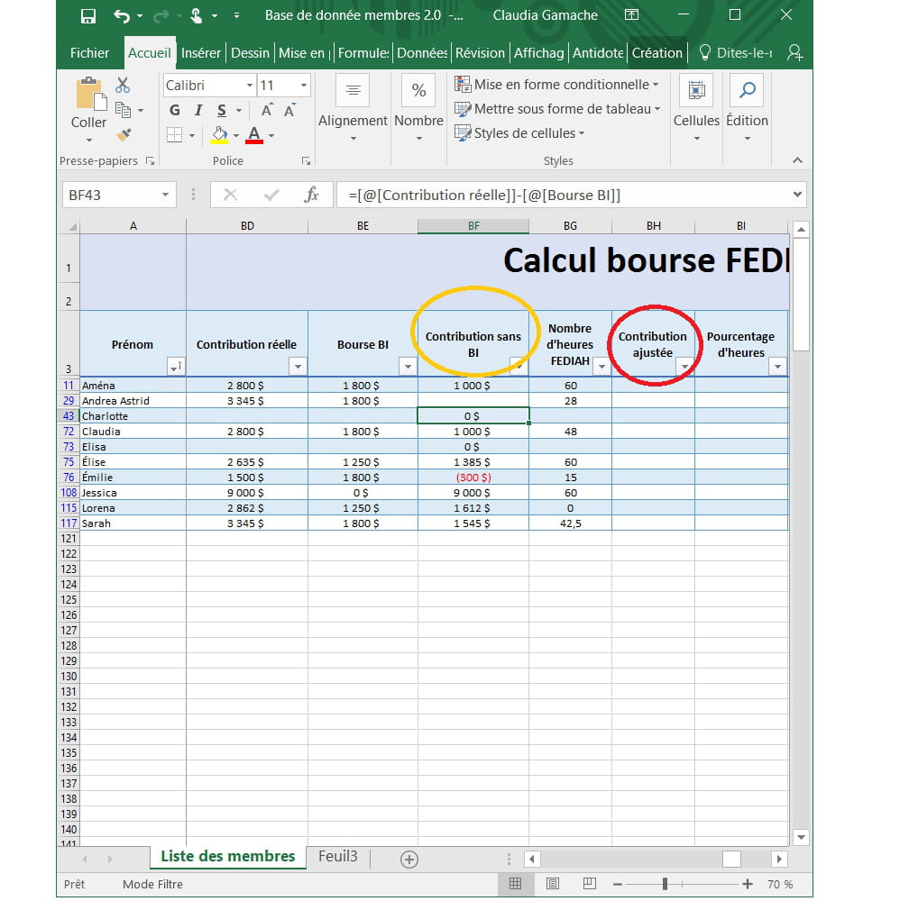Viewport: 909px width, 901px height.
Task: Open the Presse-papiers dialog launcher
Action: pos(150,161)
